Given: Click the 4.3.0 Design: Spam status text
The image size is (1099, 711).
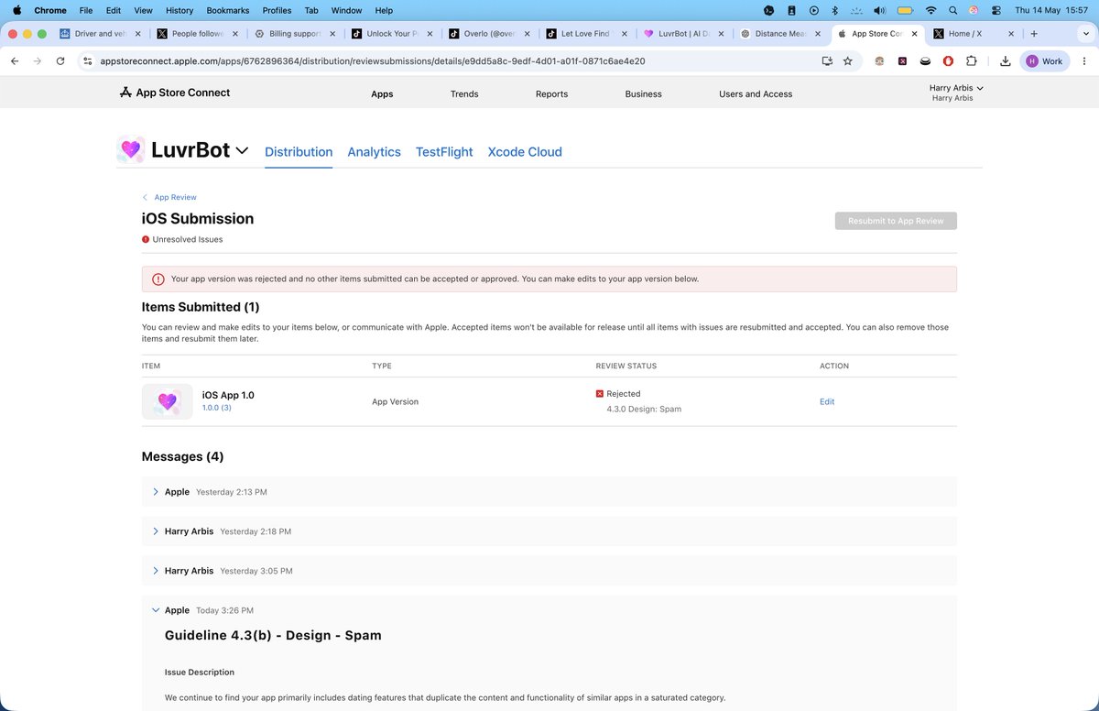Looking at the screenshot, I should [644, 409].
